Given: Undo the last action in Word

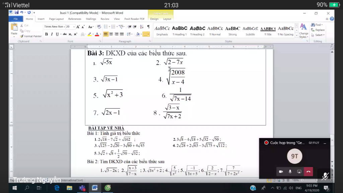Looking at the screenshot, I should tap(22, 12).
